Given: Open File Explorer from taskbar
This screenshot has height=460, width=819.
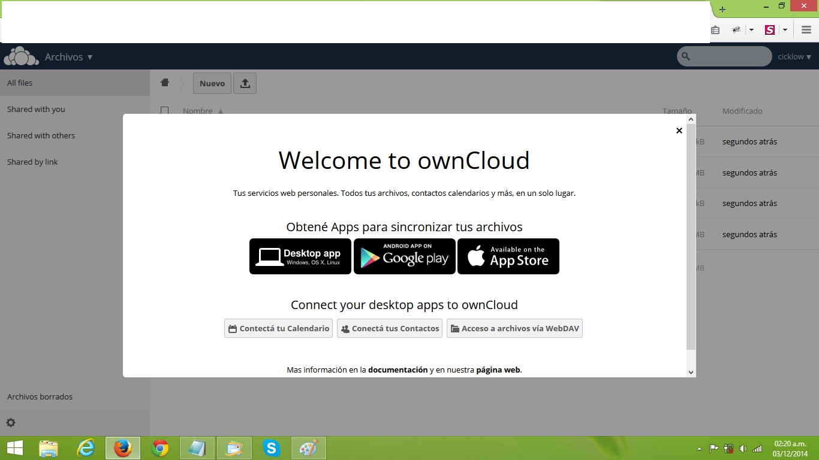Looking at the screenshot, I should coord(49,448).
